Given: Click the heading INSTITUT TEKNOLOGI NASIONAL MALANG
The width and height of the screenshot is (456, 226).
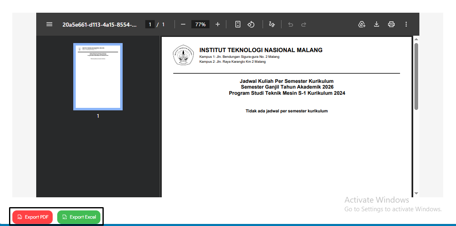Looking at the screenshot, I should click(261, 50).
